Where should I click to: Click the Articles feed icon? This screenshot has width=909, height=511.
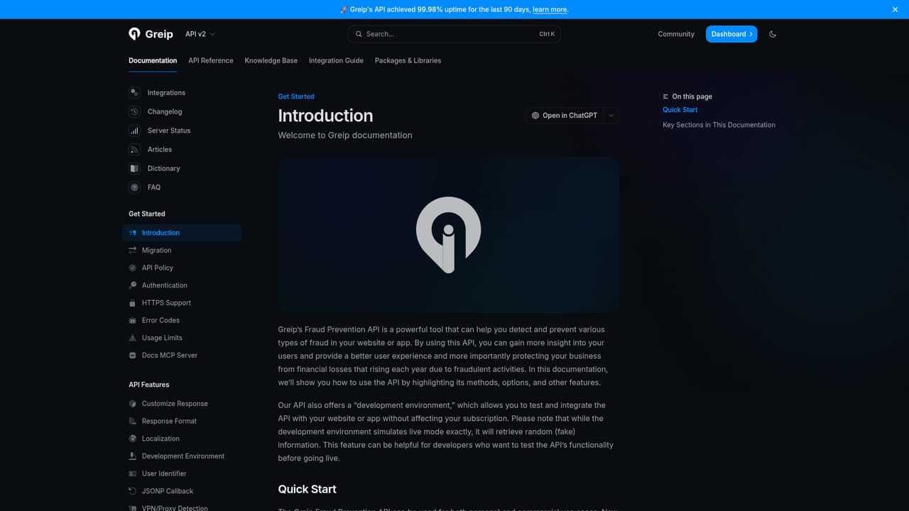(x=134, y=150)
